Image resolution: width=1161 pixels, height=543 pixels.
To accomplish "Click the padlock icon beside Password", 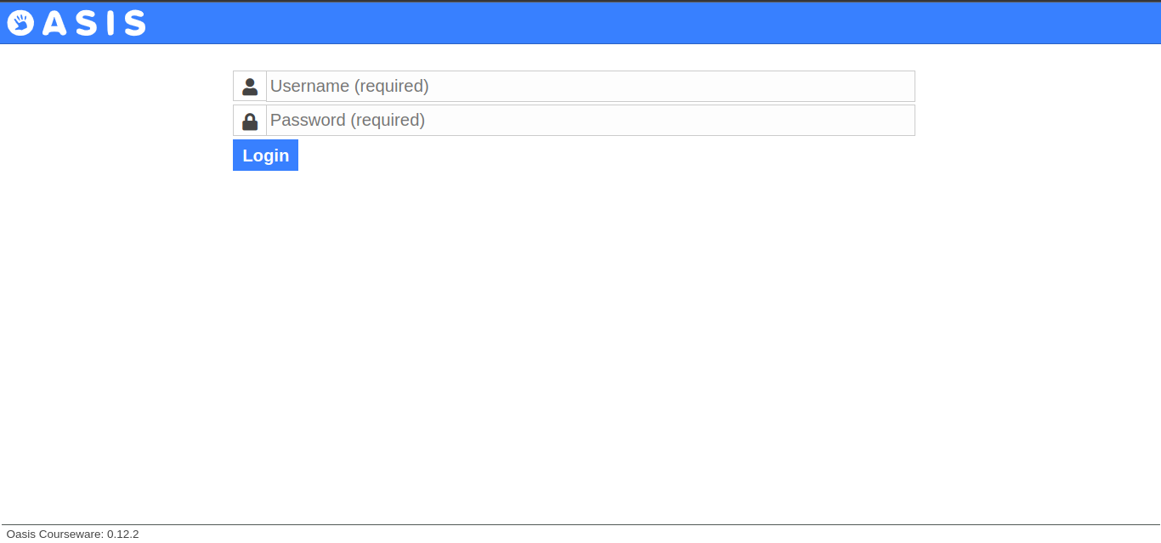I will (250, 121).
